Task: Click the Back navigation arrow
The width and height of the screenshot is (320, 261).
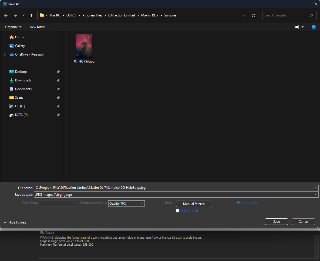Action: pos(6,15)
